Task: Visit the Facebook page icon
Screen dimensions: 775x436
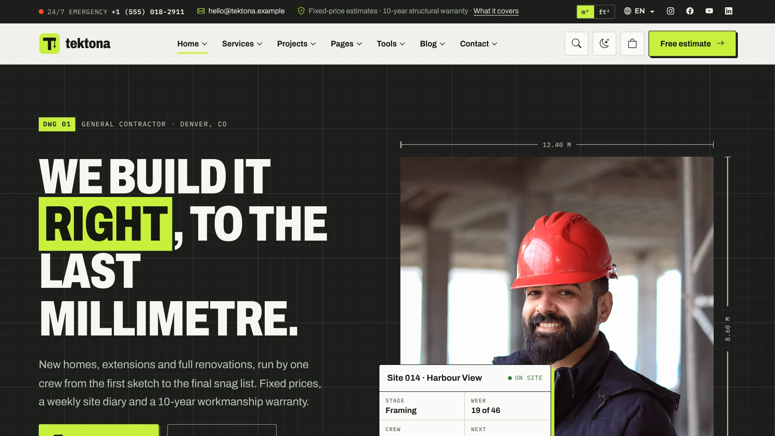Action: [x=690, y=11]
